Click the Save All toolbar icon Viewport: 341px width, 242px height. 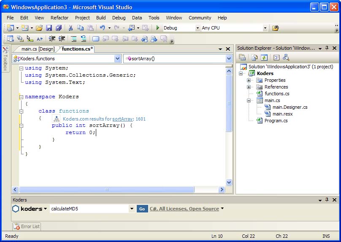pyautogui.click(x=58, y=28)
